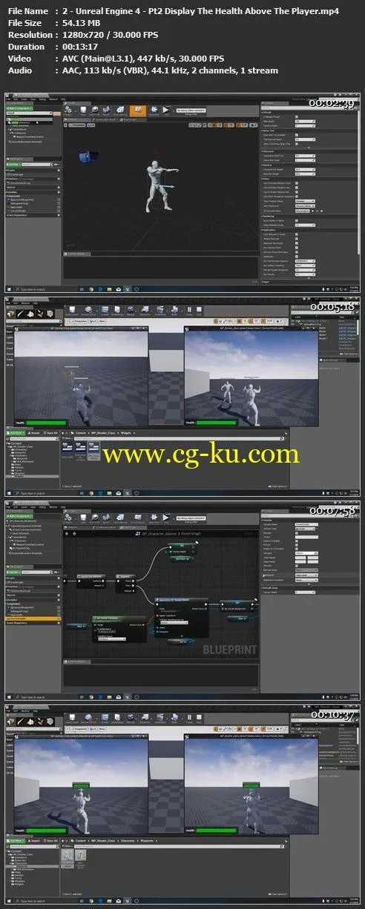The height and width of the screenshot is (909, 365).
Task: Click Widgets breadcrumb in 00:05:18 Content Browser
Action: pos(126,433)
